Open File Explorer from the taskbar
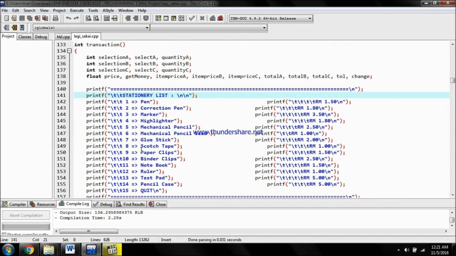Screen dimensions: 456x256 click(x=49, y=250)
